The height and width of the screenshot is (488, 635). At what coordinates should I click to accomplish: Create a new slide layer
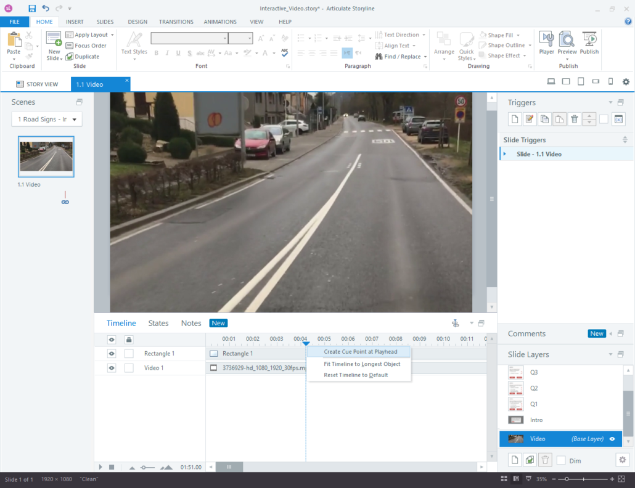[515, 460]
